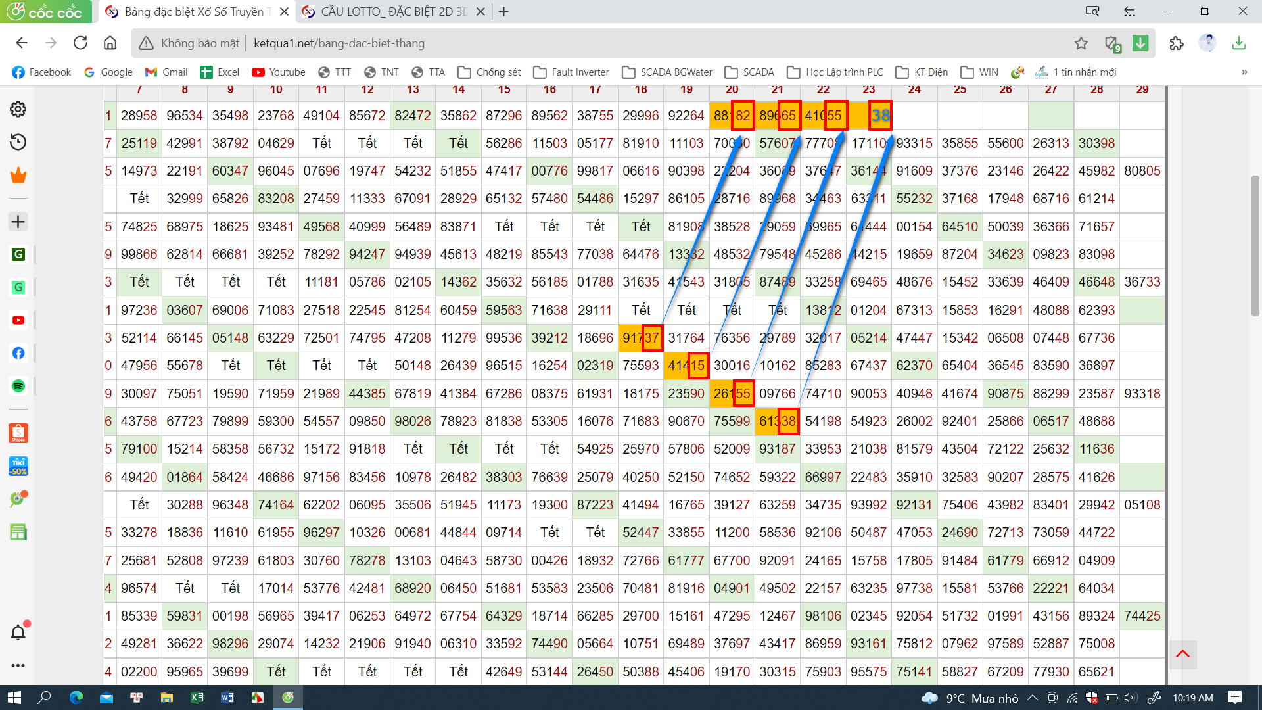Show hidden system tray icons
Viewport: 1262px width, 710px height.
[1032, 698]
